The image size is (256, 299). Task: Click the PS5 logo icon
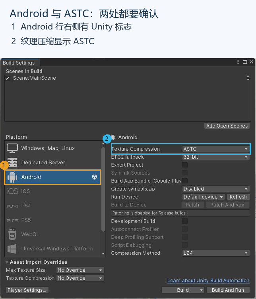pyautogui.click(x=12, y=220)
